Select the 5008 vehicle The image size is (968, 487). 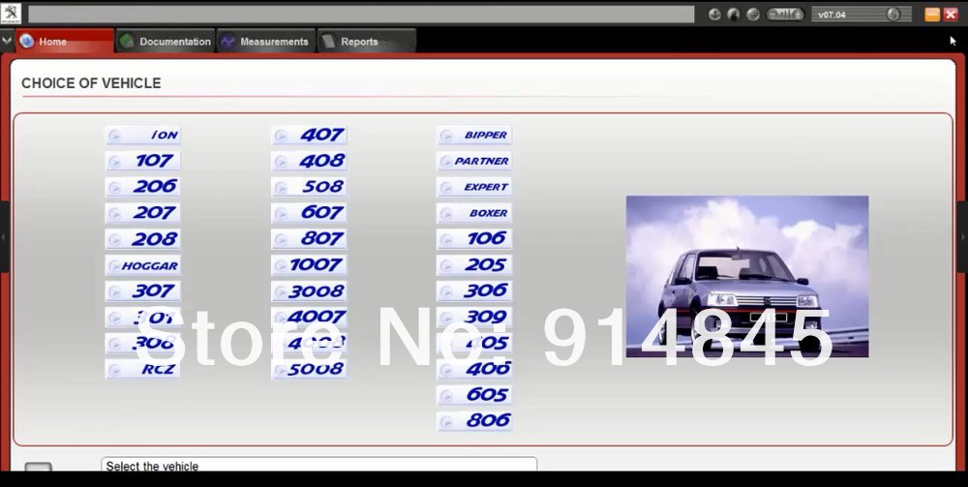click(309, 369)
